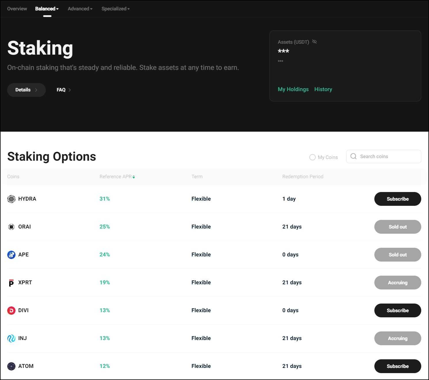
Task: Click the HYDRA coin icon
Action: click(11, 199)
